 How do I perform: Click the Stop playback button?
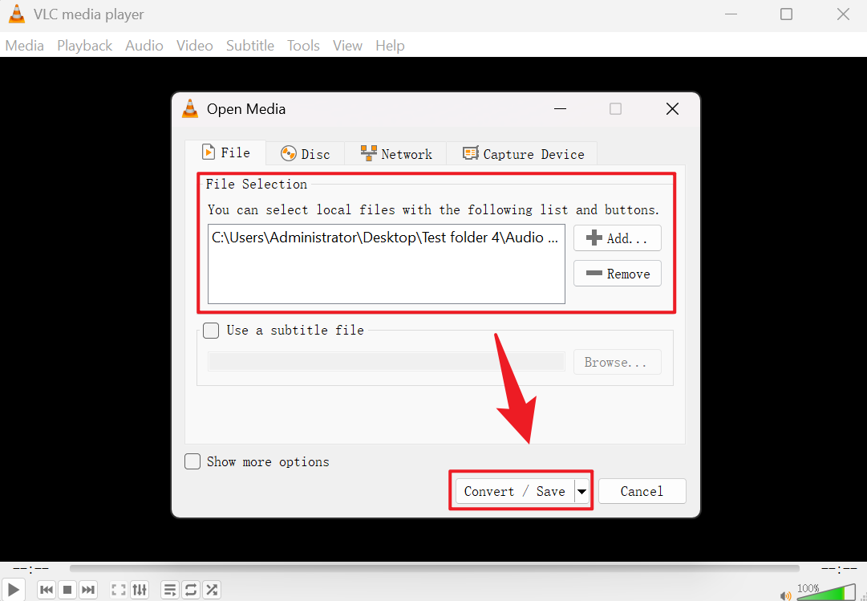pyautogui.click(x=67, y=590)
